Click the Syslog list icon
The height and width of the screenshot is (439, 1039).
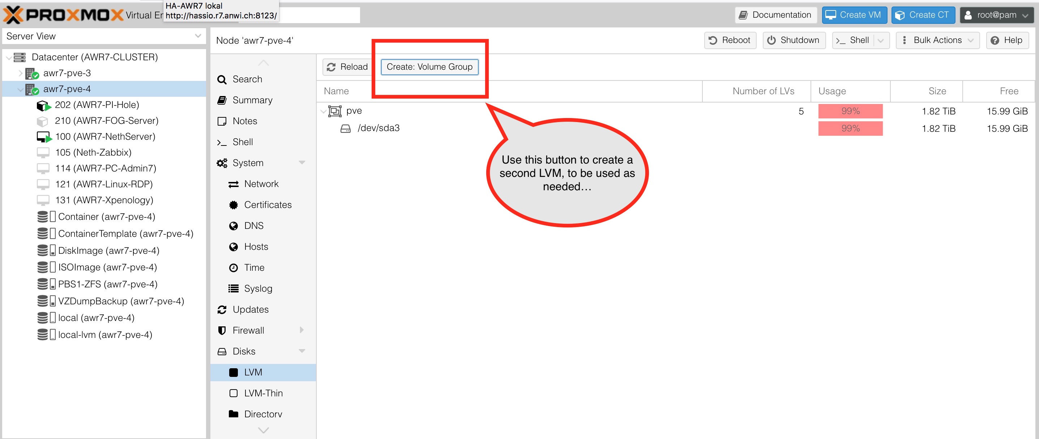pyautogui.click(x=234, y=288)
